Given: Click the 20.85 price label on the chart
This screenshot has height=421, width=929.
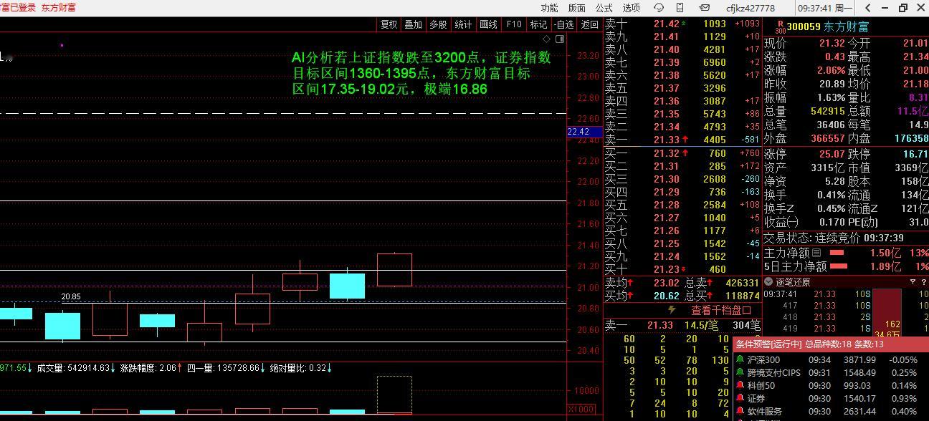Looking at the screenshot, I should pos(71,296).
